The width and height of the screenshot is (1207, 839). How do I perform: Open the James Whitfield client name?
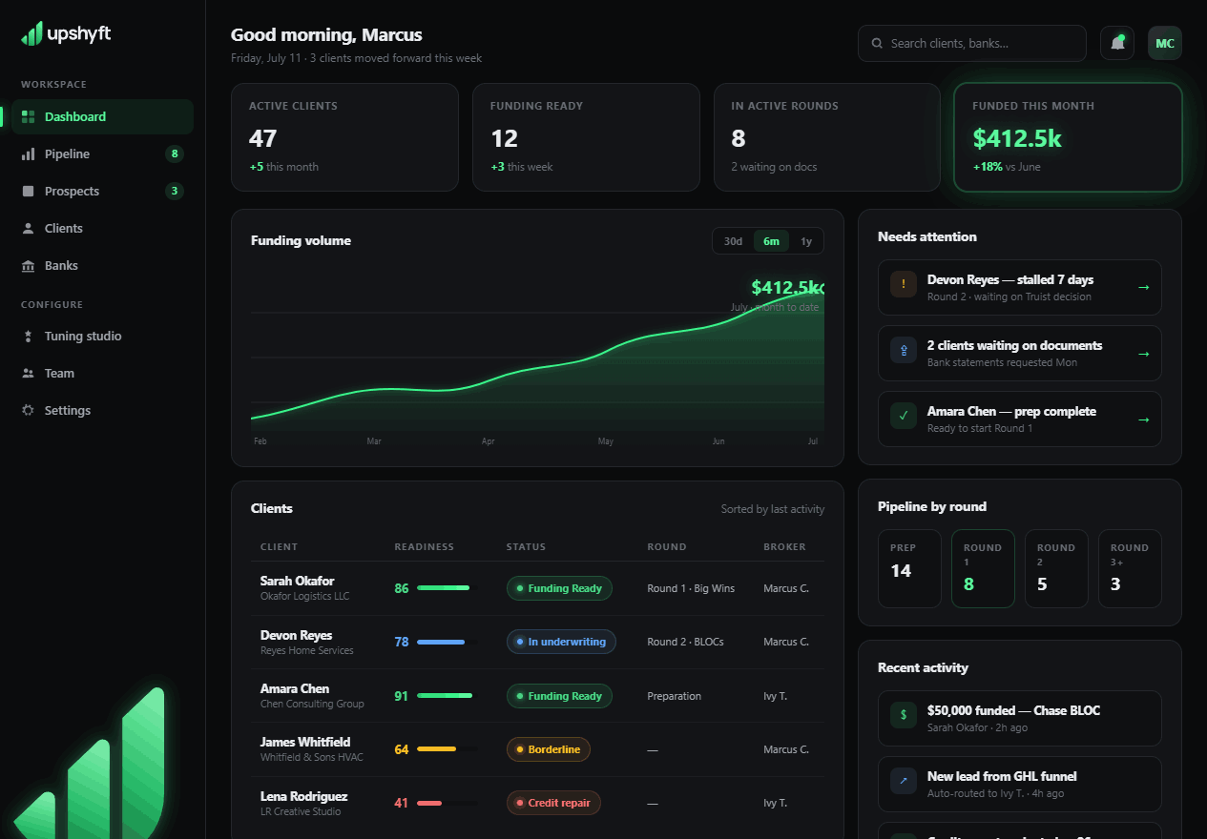pyautogui.click(x=305, y=742)
